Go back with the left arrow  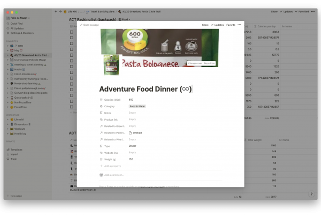56,12
